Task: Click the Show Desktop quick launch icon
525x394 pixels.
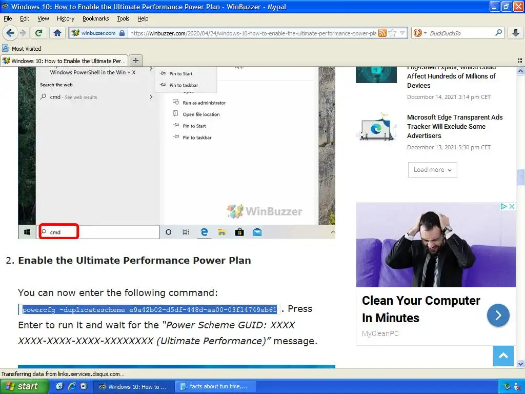Action: pyautogui.click(x=59, y=386)
